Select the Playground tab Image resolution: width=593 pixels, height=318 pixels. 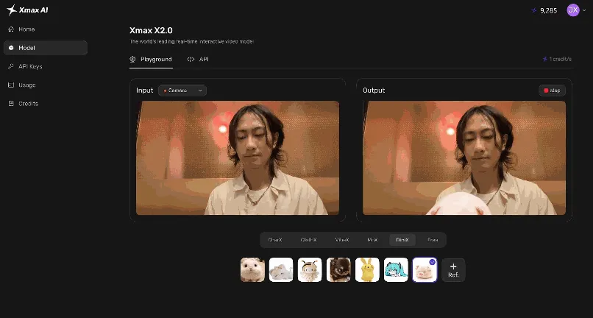(x=151, y=59)
